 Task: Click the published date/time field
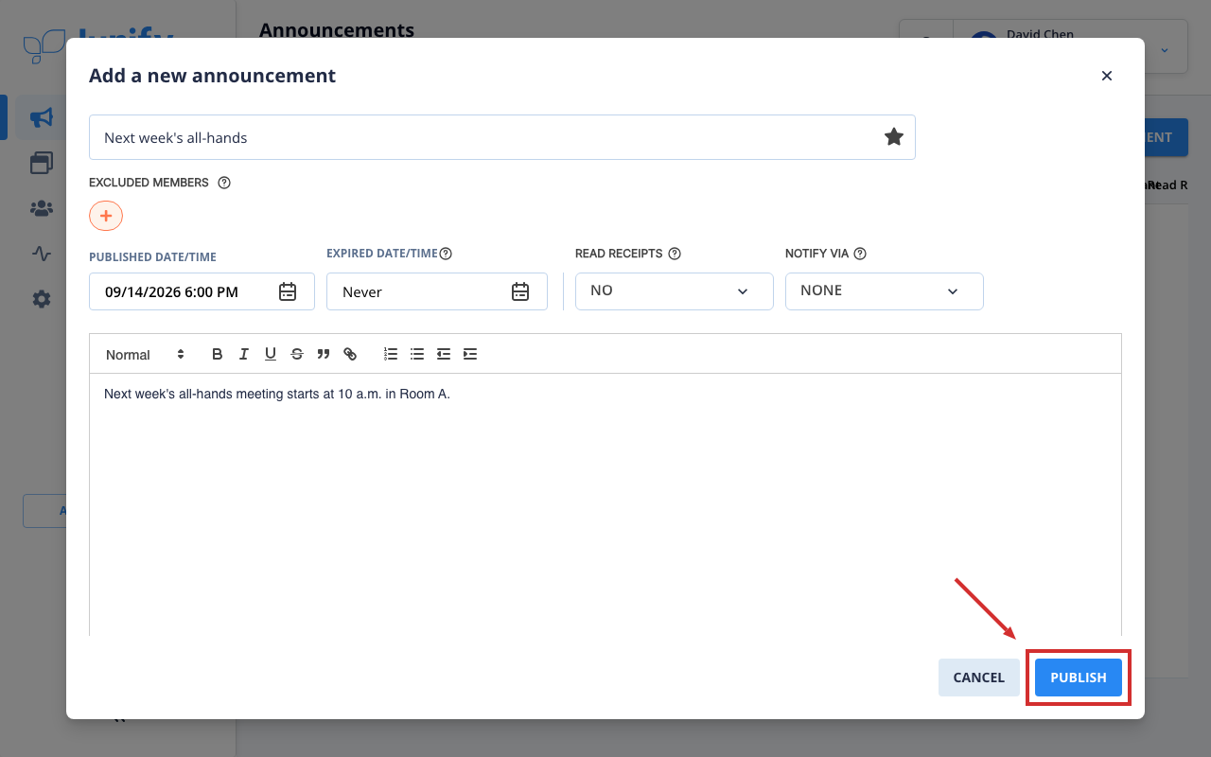(202, 291)
